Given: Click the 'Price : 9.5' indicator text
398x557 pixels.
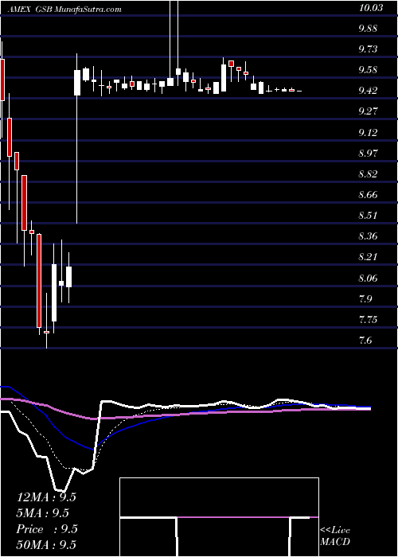Looking at the screenshot, I should tap(47, 529).
